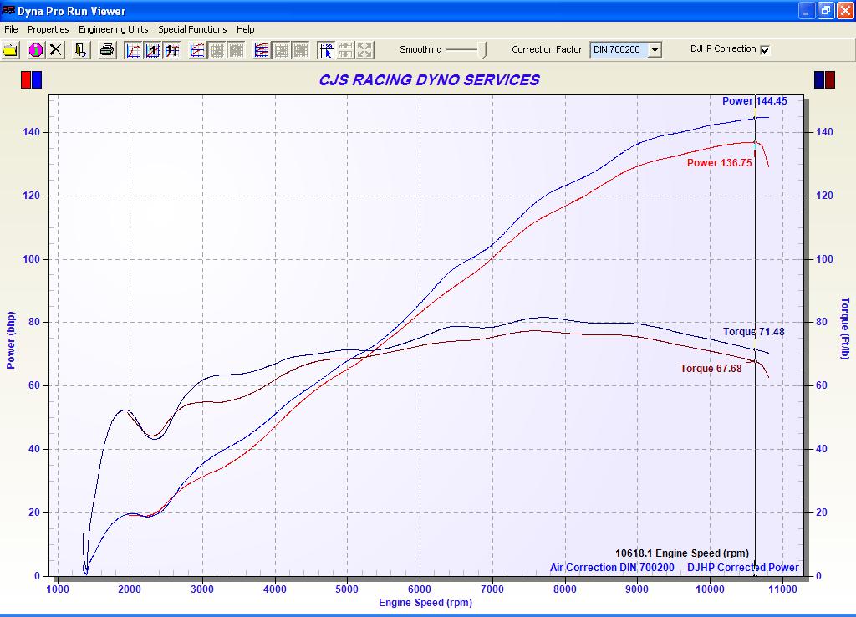The height and width of the screenshot is (617, 856).
Task: Open the Special Functions menu
Action: [x=192, y=29]
